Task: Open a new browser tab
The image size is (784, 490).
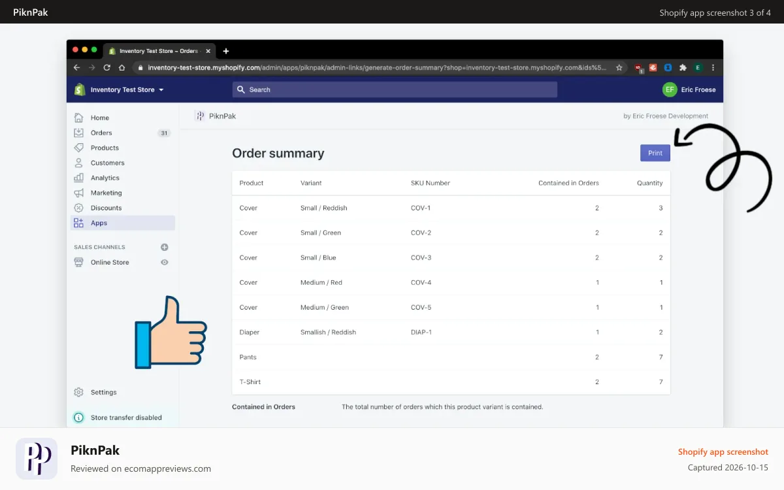Action: (226, 51)
